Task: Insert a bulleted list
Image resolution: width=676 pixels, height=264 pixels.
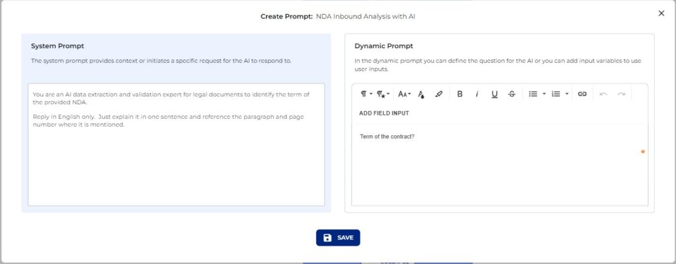Action: pos(533,94)
